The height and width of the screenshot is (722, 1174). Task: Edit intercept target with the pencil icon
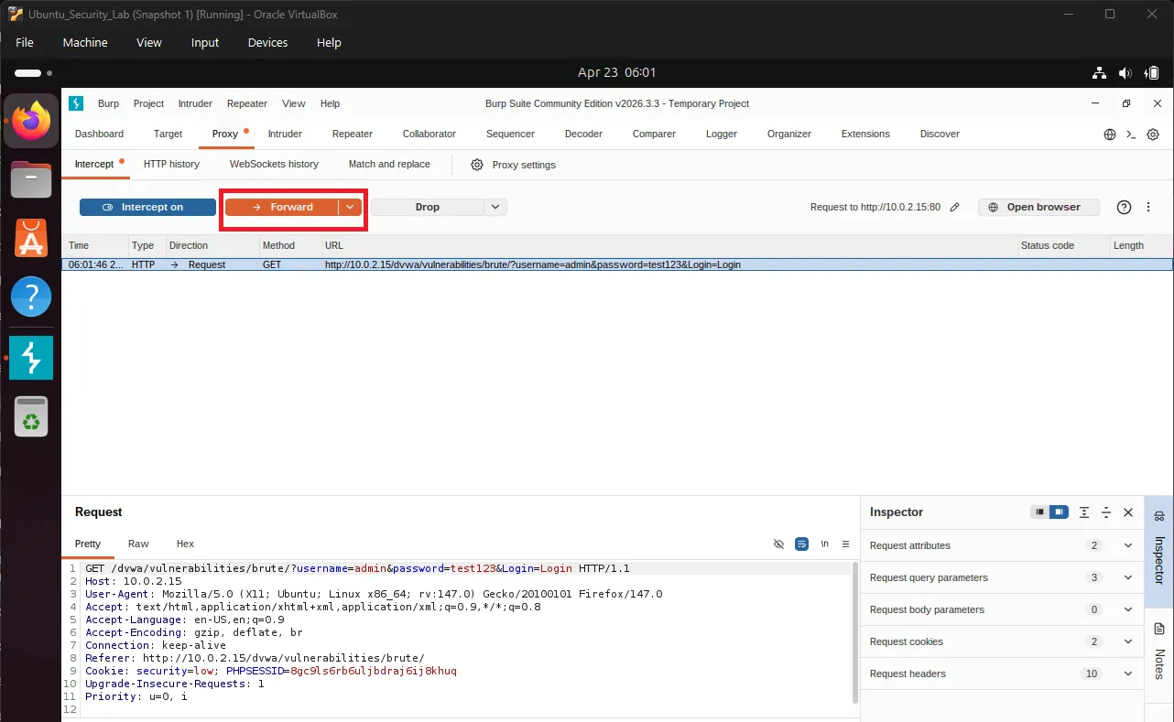955,207
